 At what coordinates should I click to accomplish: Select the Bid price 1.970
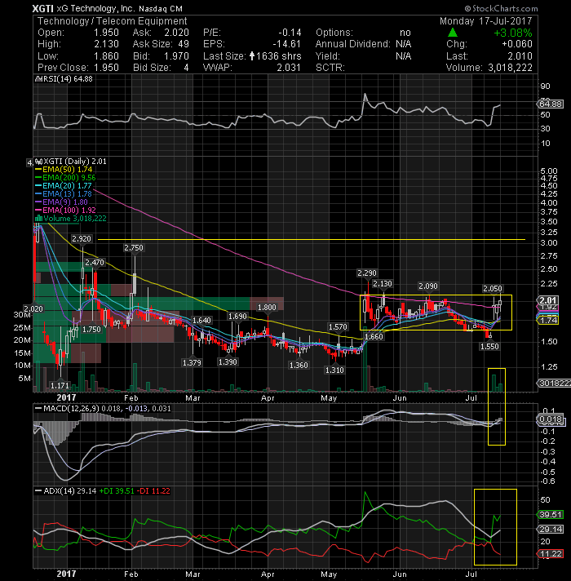click(177, 56)
